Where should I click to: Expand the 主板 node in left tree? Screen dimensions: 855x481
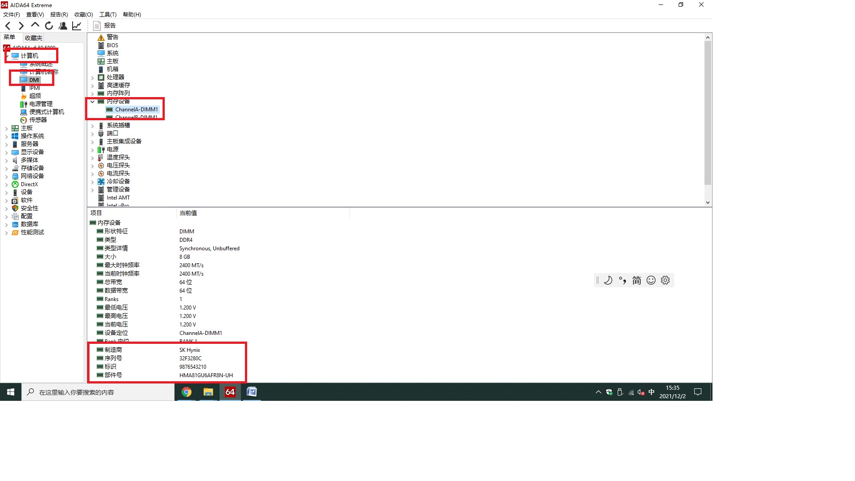click(7, 128)
